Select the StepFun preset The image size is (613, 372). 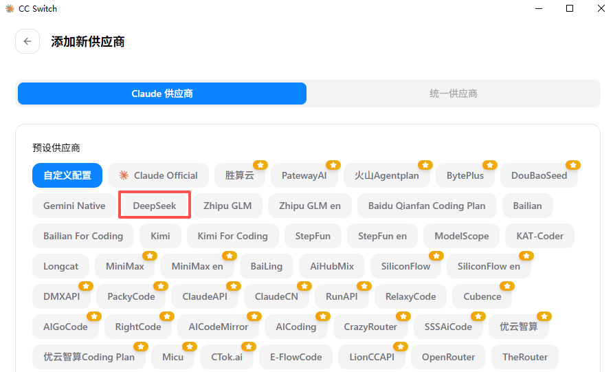point(313,236)
